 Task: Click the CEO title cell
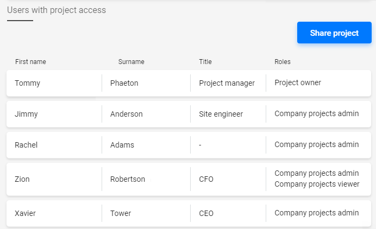click(206, 213)
